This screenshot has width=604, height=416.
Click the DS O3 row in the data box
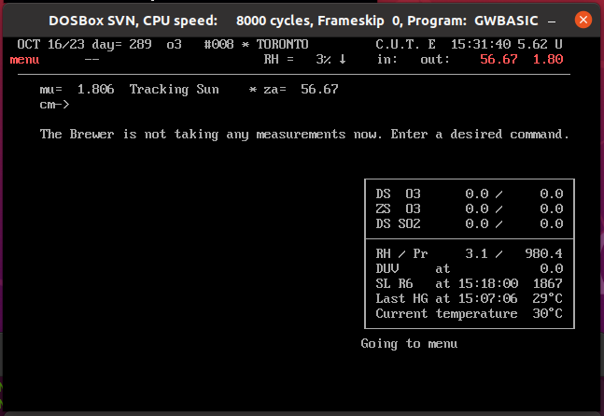pyautogui.click(x=469, y=194)
